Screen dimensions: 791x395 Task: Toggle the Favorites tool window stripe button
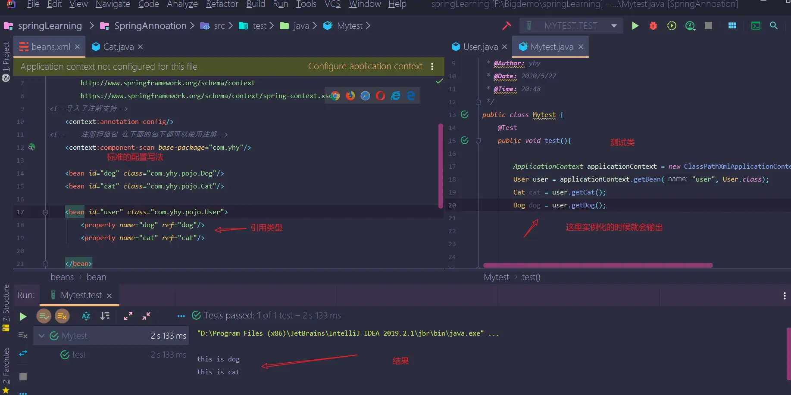[6, 370]
